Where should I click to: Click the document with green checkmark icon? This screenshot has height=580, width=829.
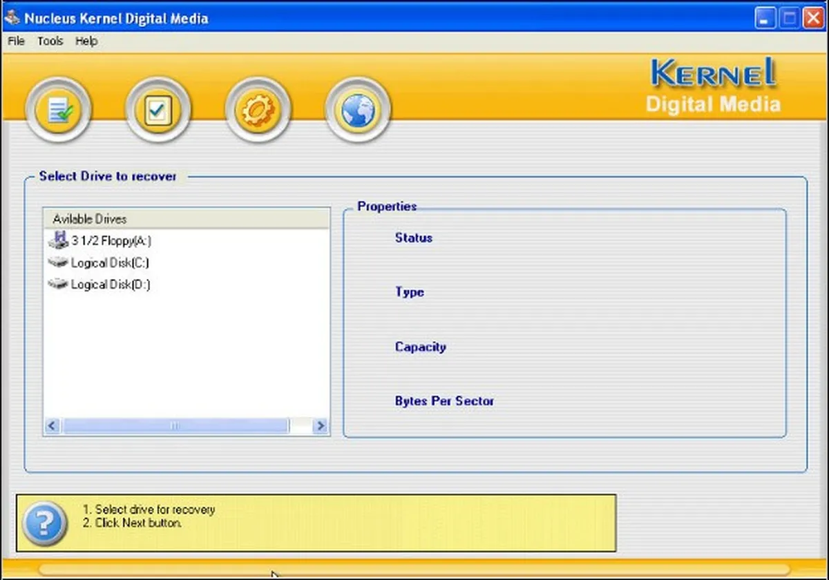point(57,110)
